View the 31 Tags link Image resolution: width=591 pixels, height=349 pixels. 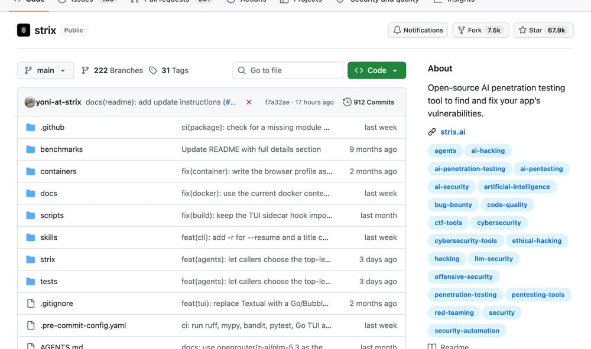click(x=168, y=70)
